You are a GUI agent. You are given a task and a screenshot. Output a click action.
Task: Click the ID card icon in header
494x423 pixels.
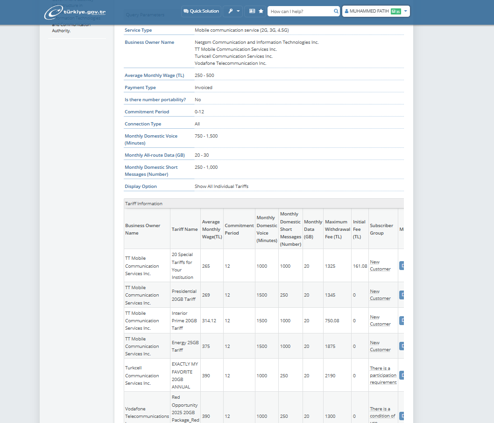pos(252,11)
